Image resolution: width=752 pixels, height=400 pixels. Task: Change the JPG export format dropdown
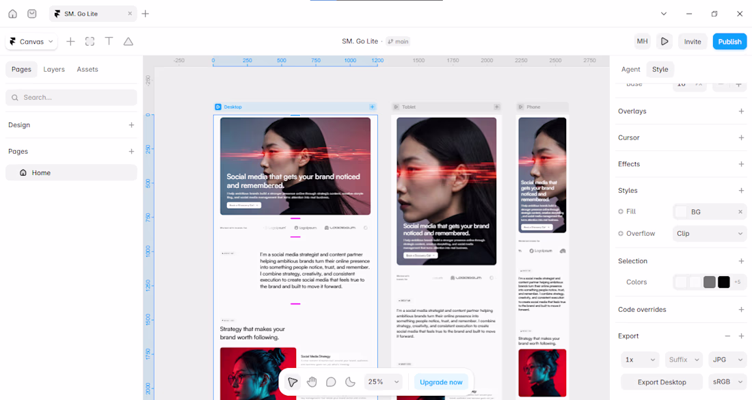click(727, 360)
